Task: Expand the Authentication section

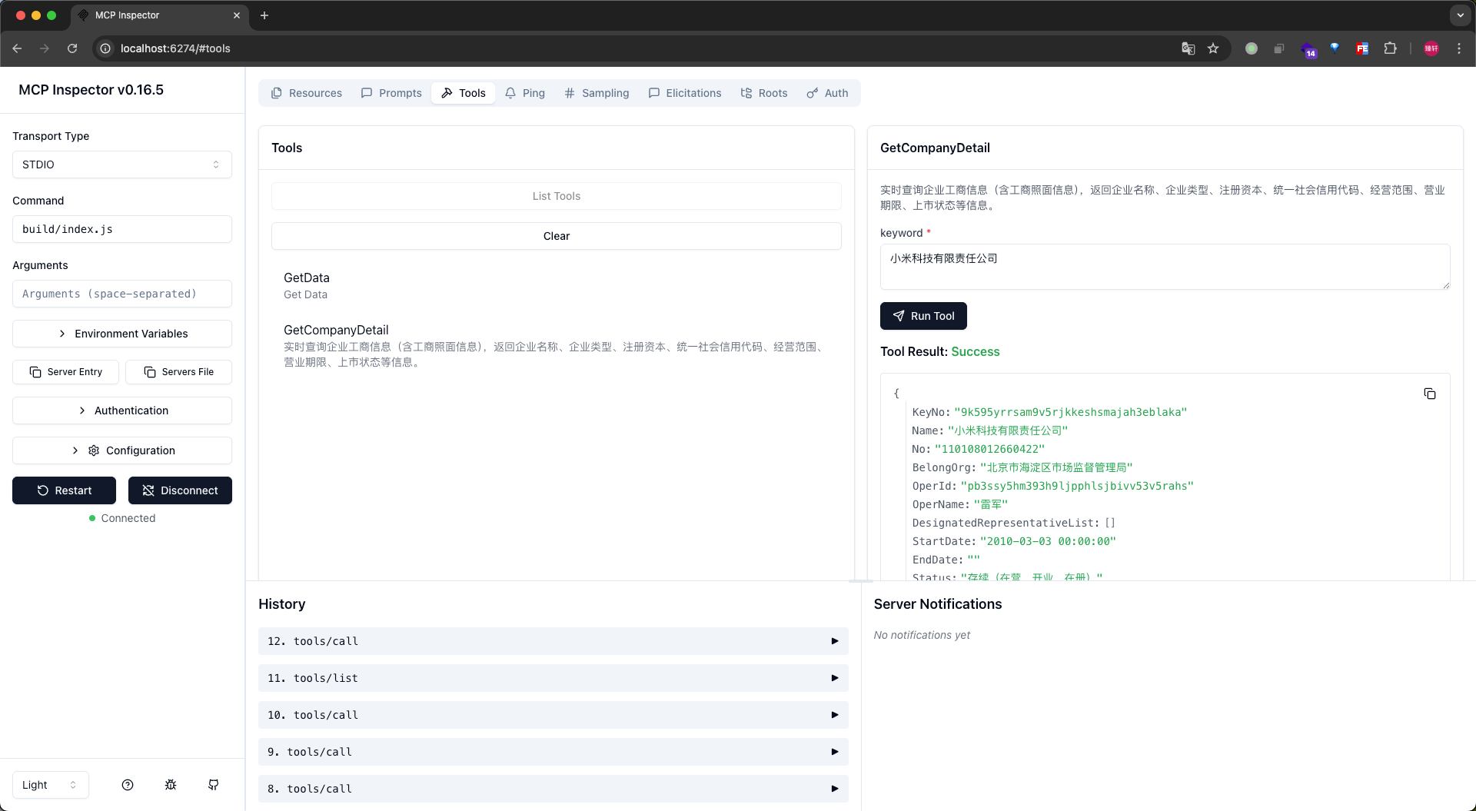Action: [121, 410]
